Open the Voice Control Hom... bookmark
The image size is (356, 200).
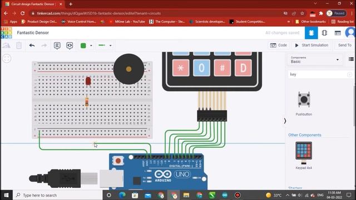[78, 22]
